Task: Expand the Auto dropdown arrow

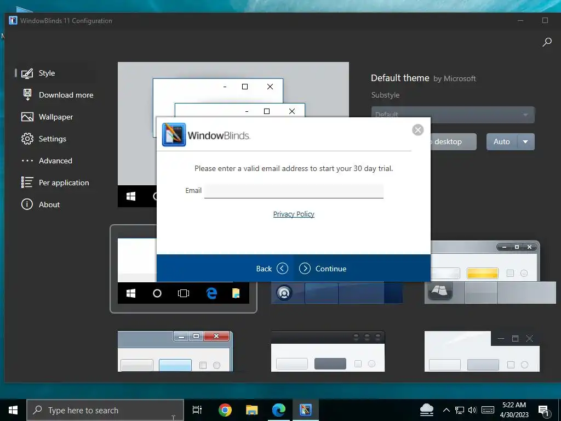Action: point(525,142)
